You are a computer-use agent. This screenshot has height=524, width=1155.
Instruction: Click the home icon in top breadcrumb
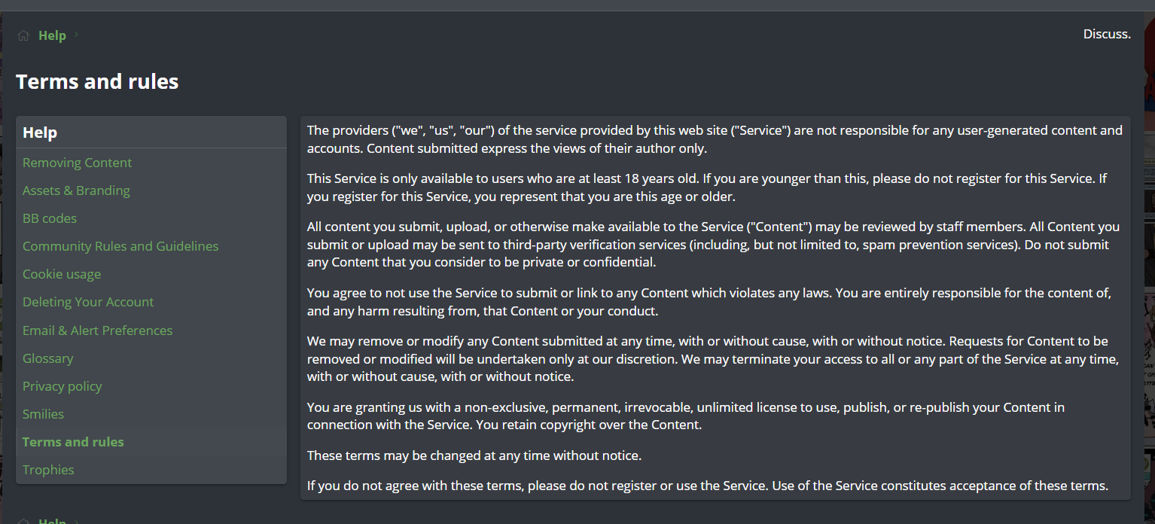coord(23,35)
